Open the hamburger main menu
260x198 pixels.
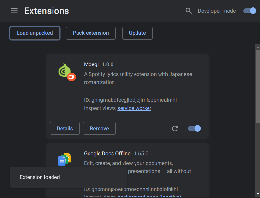[x=14, y=11]
